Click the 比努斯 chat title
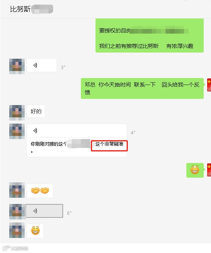The width and height of the screenshot is (211, 253). pyautogui.click(x=20, y=9)
